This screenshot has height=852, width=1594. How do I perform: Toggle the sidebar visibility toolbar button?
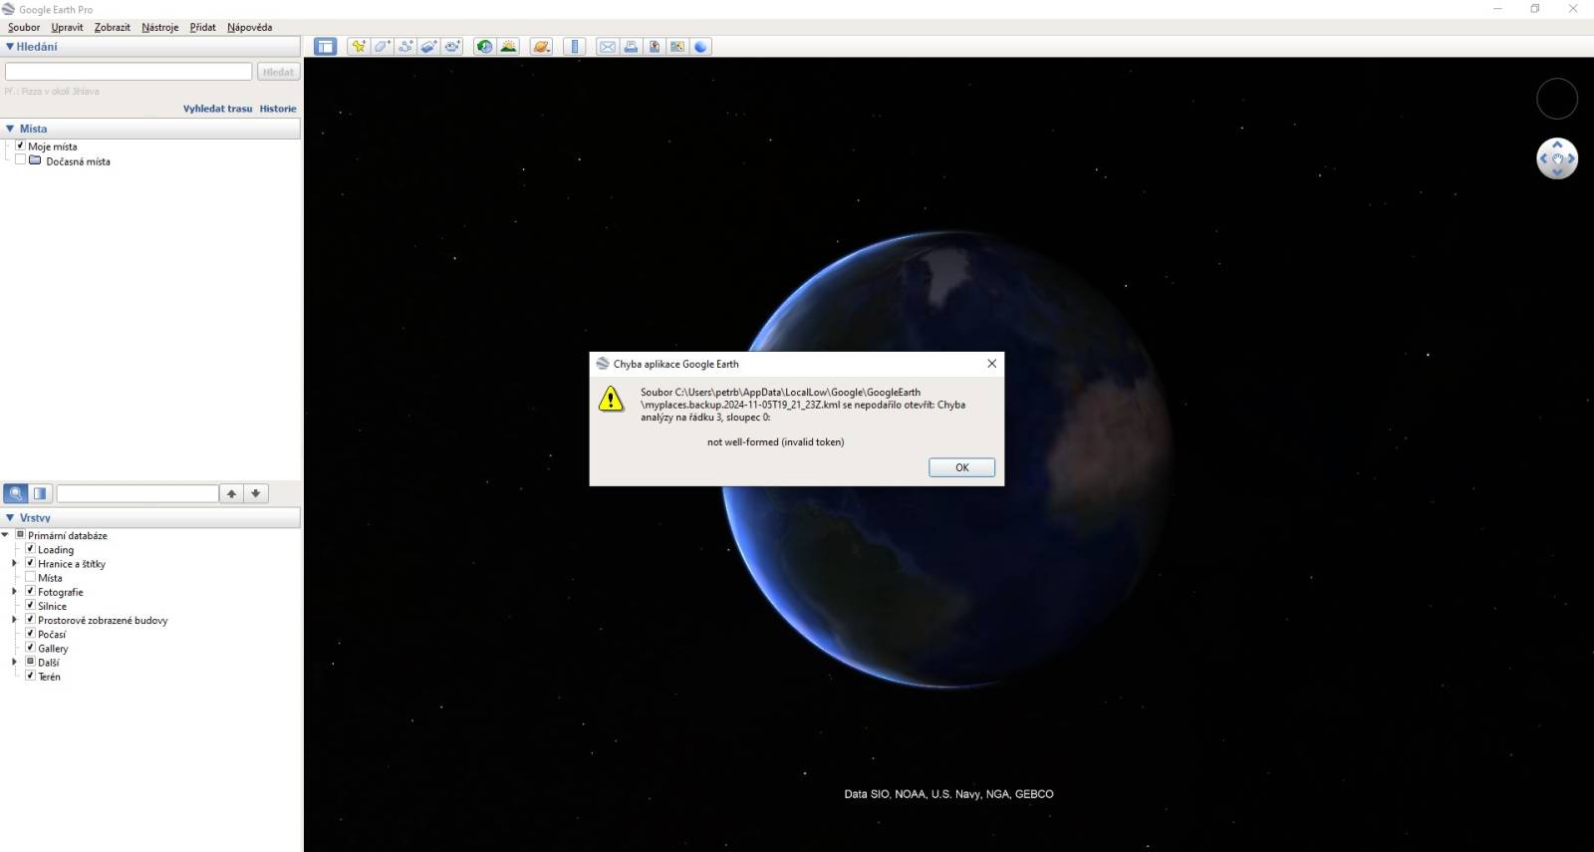click(x=326, y=47)
